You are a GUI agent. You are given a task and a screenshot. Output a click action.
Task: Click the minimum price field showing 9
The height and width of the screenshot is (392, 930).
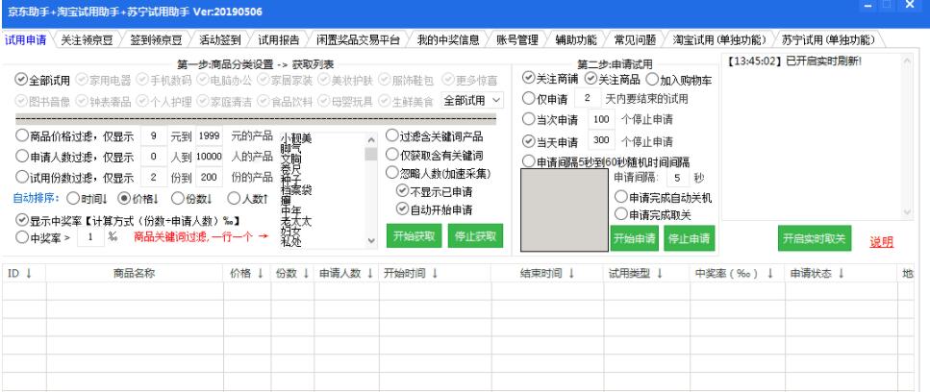(x=154, y=135)
